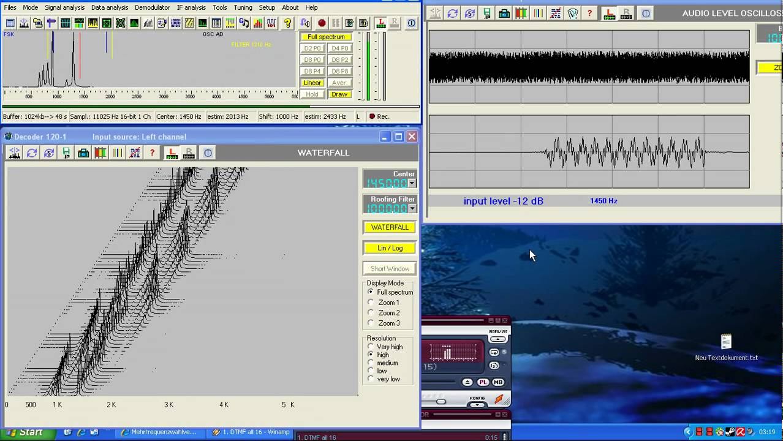Click the pause icon in main toolbar
The height and width of the screenshot is (441, 783).
coord(336,23)
